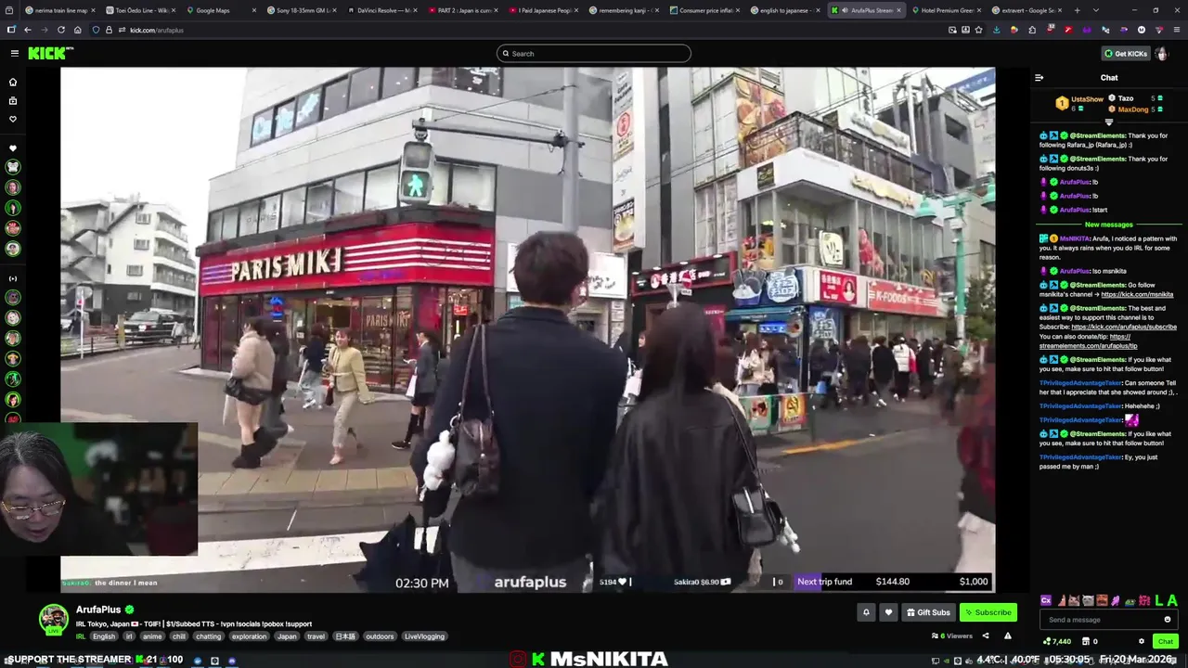Open the kick.com/msnikita link in chat
The image size is (1188, 668).
tap(1137, 294)
